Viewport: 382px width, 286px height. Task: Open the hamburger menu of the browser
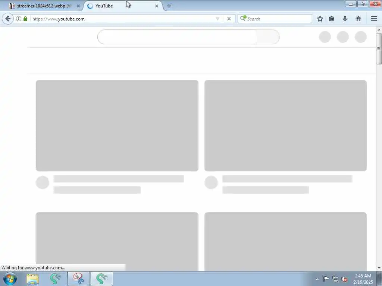tap(374, 19)
